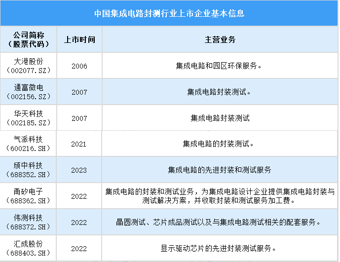Viewport: 340px width, 262px height.
Task: Click the table title 中国集成电路封测行业上市企业基本信息
Action: (169, 13)
